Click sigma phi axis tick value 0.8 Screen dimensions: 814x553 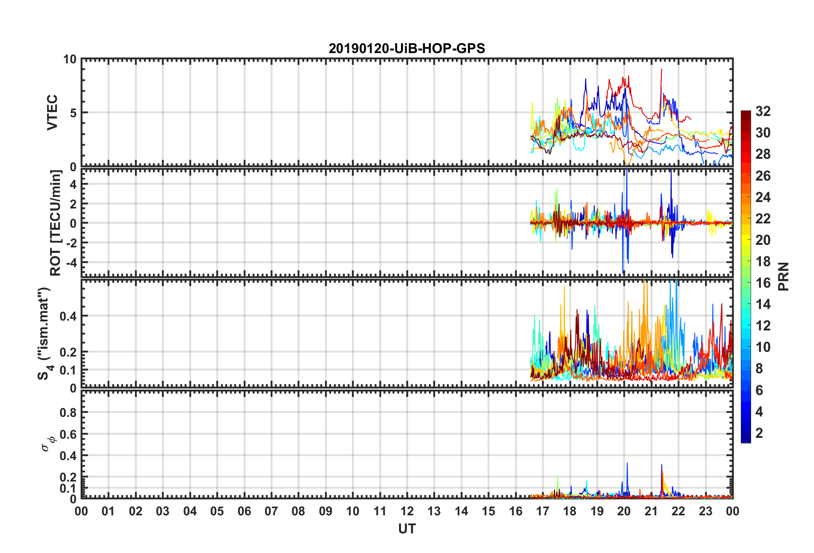[x=68, y=413]
